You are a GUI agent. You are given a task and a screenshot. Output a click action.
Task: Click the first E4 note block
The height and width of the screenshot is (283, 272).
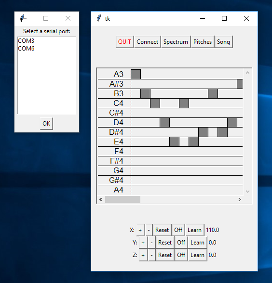coord(175,141)
